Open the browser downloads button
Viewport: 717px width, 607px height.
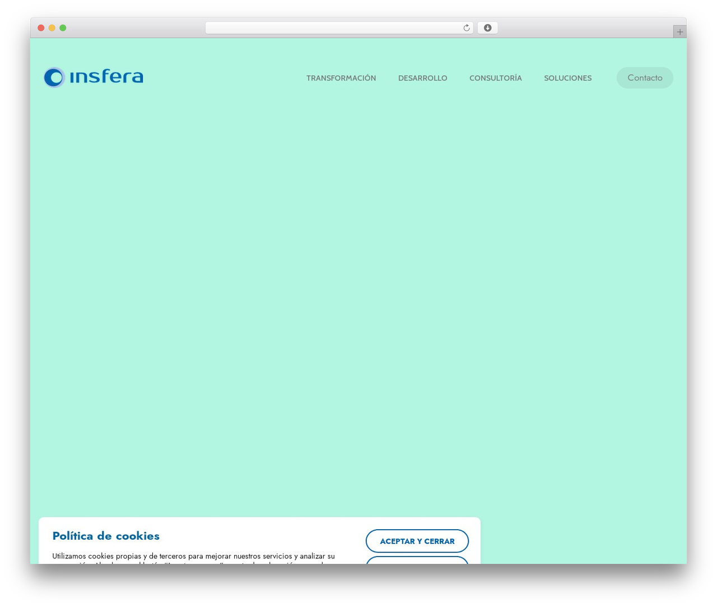487,28
